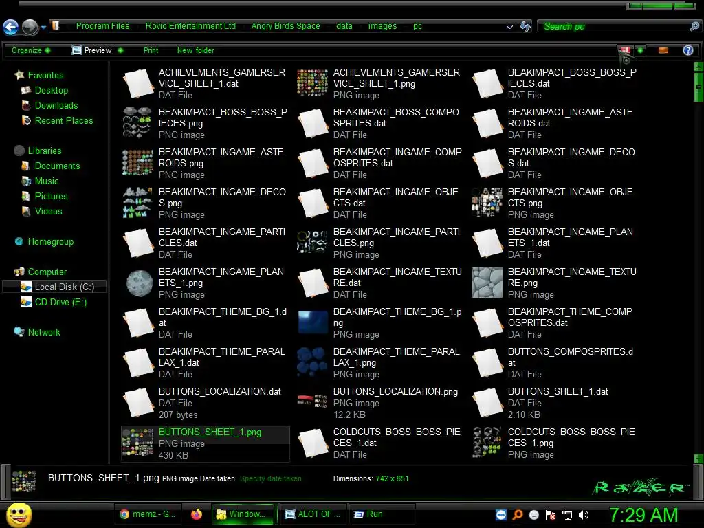The width and height of the screenshot is (704, 528).
Task: Open the address bar history dropdown arrow
Action: [509, 27]
